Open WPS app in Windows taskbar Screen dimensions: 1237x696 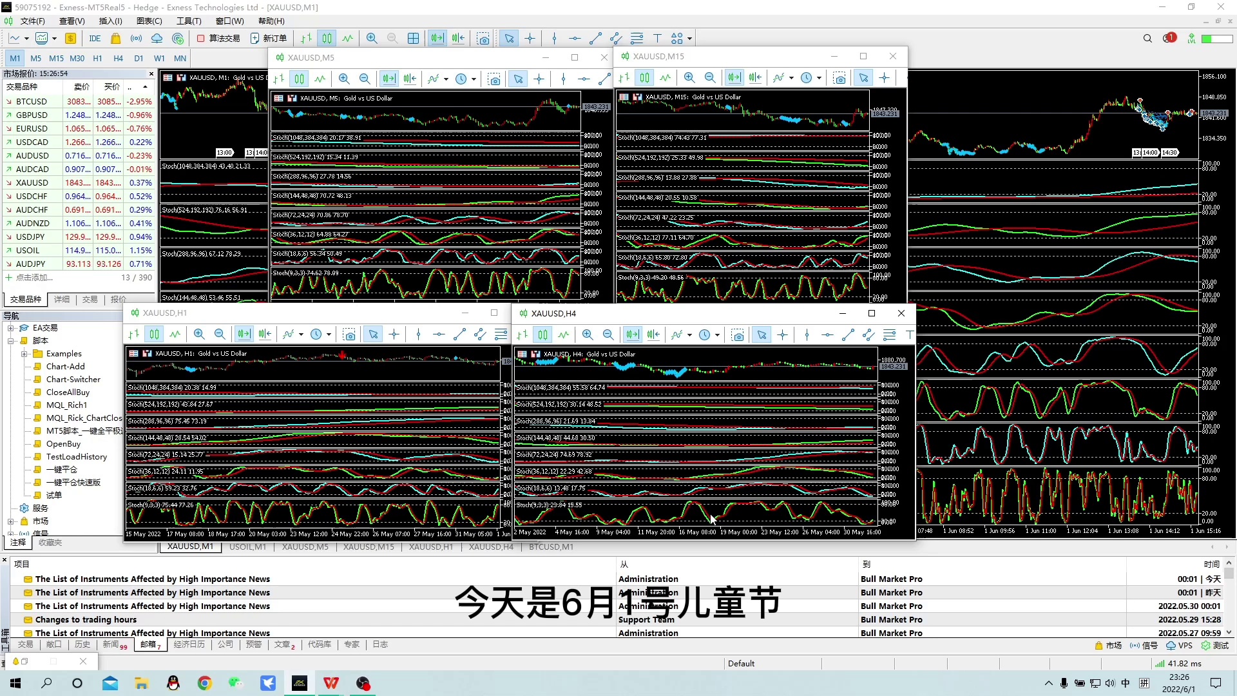(331, 683)
